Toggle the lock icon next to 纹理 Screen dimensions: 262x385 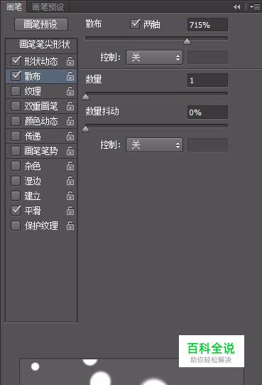(x=70, y=91)
